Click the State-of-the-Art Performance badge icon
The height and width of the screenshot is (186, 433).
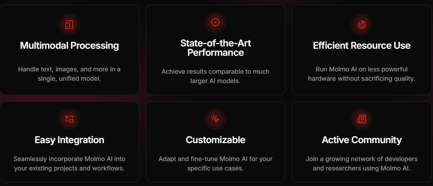pos(215,22)
